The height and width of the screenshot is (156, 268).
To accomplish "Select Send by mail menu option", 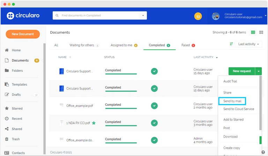I will (x=232, y=101).
